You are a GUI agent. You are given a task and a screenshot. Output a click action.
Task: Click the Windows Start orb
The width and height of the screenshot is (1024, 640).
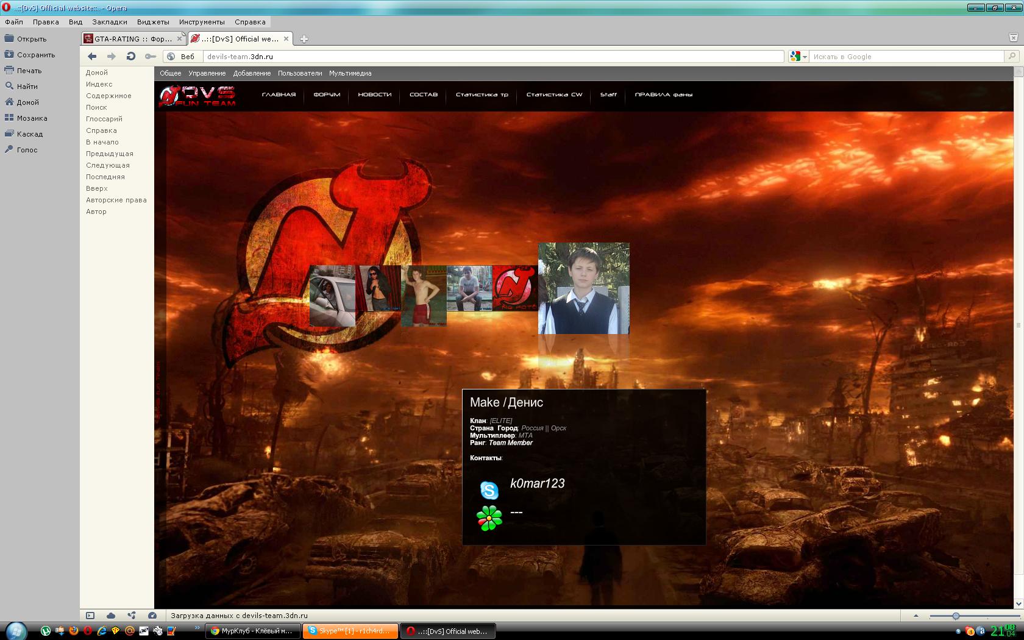coord(15,631)
